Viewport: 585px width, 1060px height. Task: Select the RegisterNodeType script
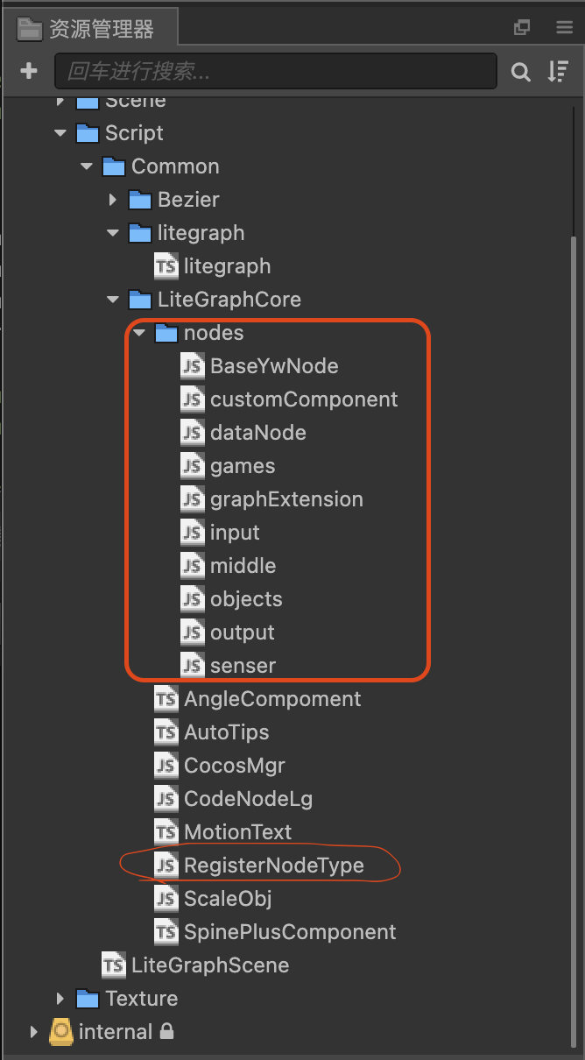(273, 866)
